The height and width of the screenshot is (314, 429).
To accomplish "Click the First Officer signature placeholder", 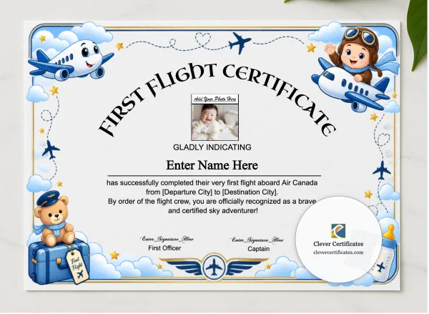I will pos(167,239).
